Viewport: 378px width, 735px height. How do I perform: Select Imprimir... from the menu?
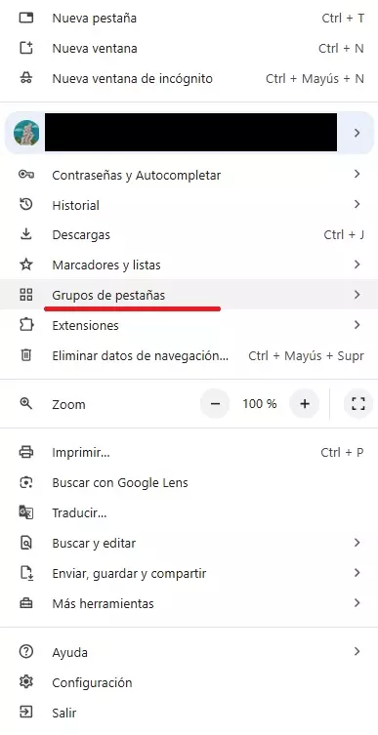coord(189,452)
